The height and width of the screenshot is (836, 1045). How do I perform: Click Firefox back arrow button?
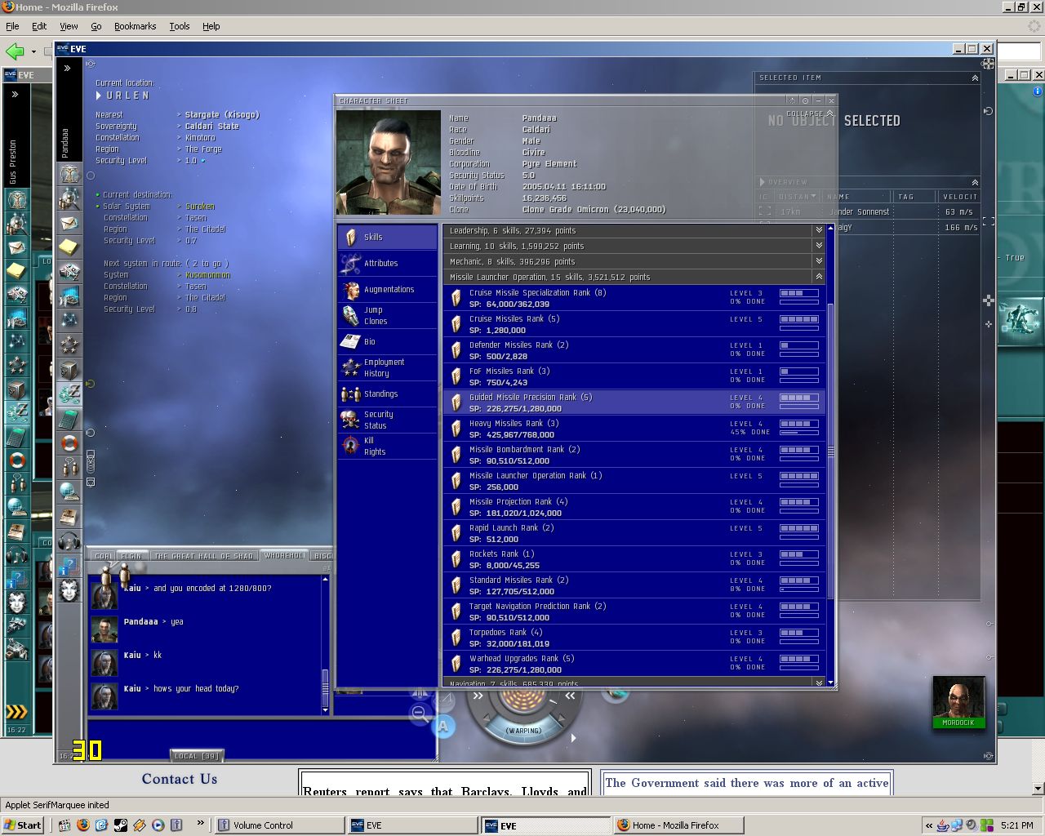tap(15, 51)
